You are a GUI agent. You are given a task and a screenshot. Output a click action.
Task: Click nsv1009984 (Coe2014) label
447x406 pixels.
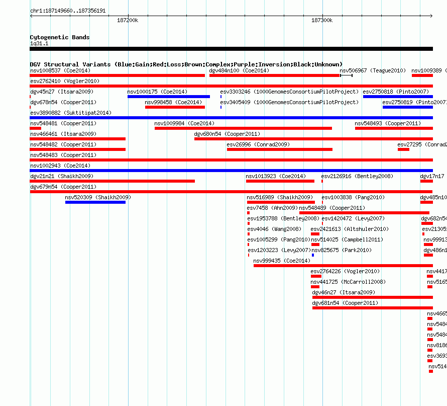click(x=184, y=123)
